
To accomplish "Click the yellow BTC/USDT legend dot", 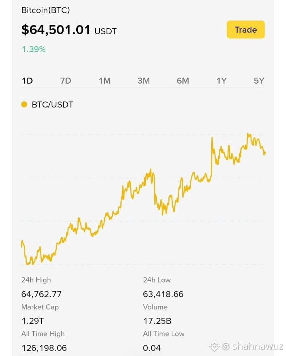I will click(24, 104).
